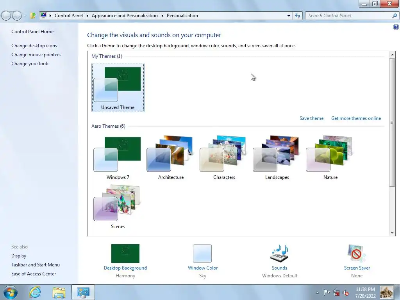Screen dimensions: 400x300
Task: Click the Forward navigation button
Action: (x=17, y=16)
